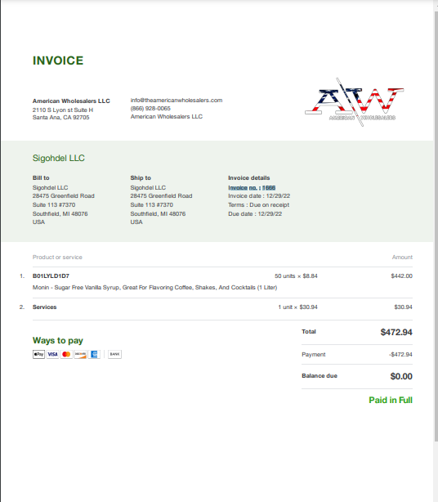This screenshot has height=502, width=438.
Task: Click the Payment label
Action: (314, 354)
